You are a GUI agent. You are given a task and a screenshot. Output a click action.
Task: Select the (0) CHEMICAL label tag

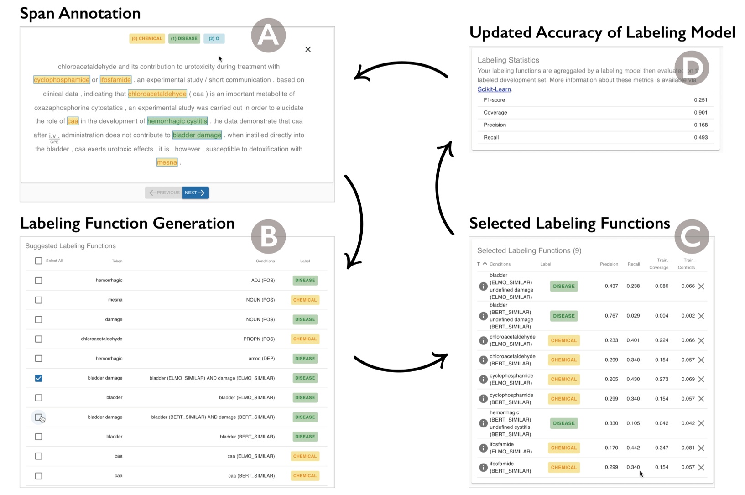click(146, 39)
